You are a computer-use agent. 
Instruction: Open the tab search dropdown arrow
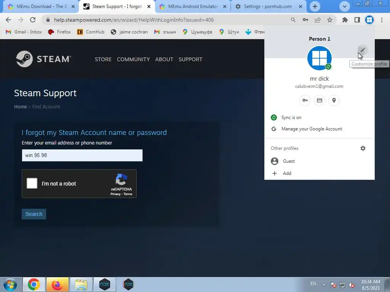344,6
